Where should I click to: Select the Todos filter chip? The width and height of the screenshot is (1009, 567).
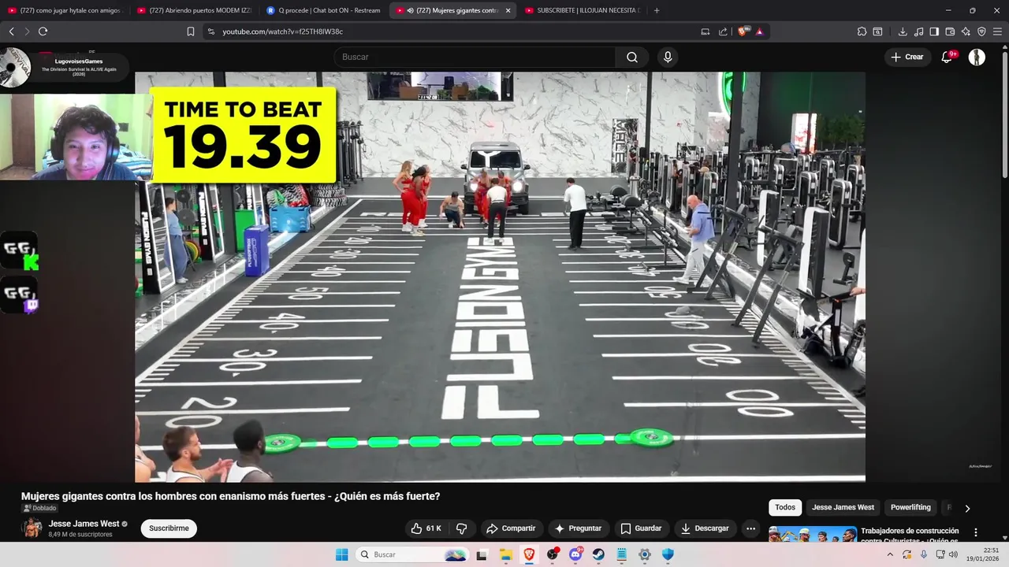785,508
